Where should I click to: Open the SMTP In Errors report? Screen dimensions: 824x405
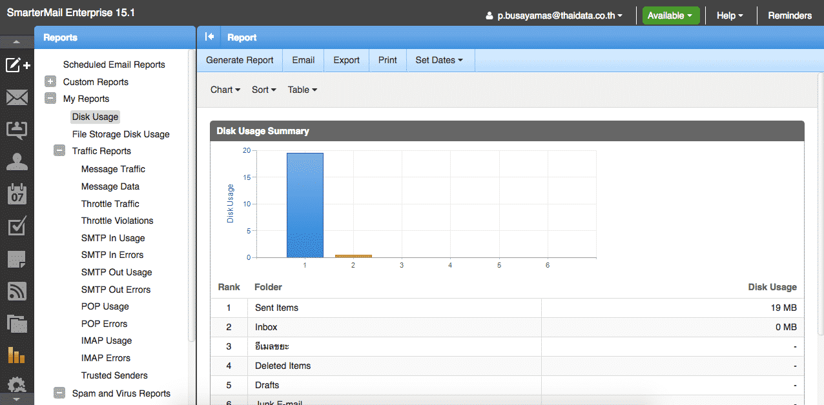point(112,255)
